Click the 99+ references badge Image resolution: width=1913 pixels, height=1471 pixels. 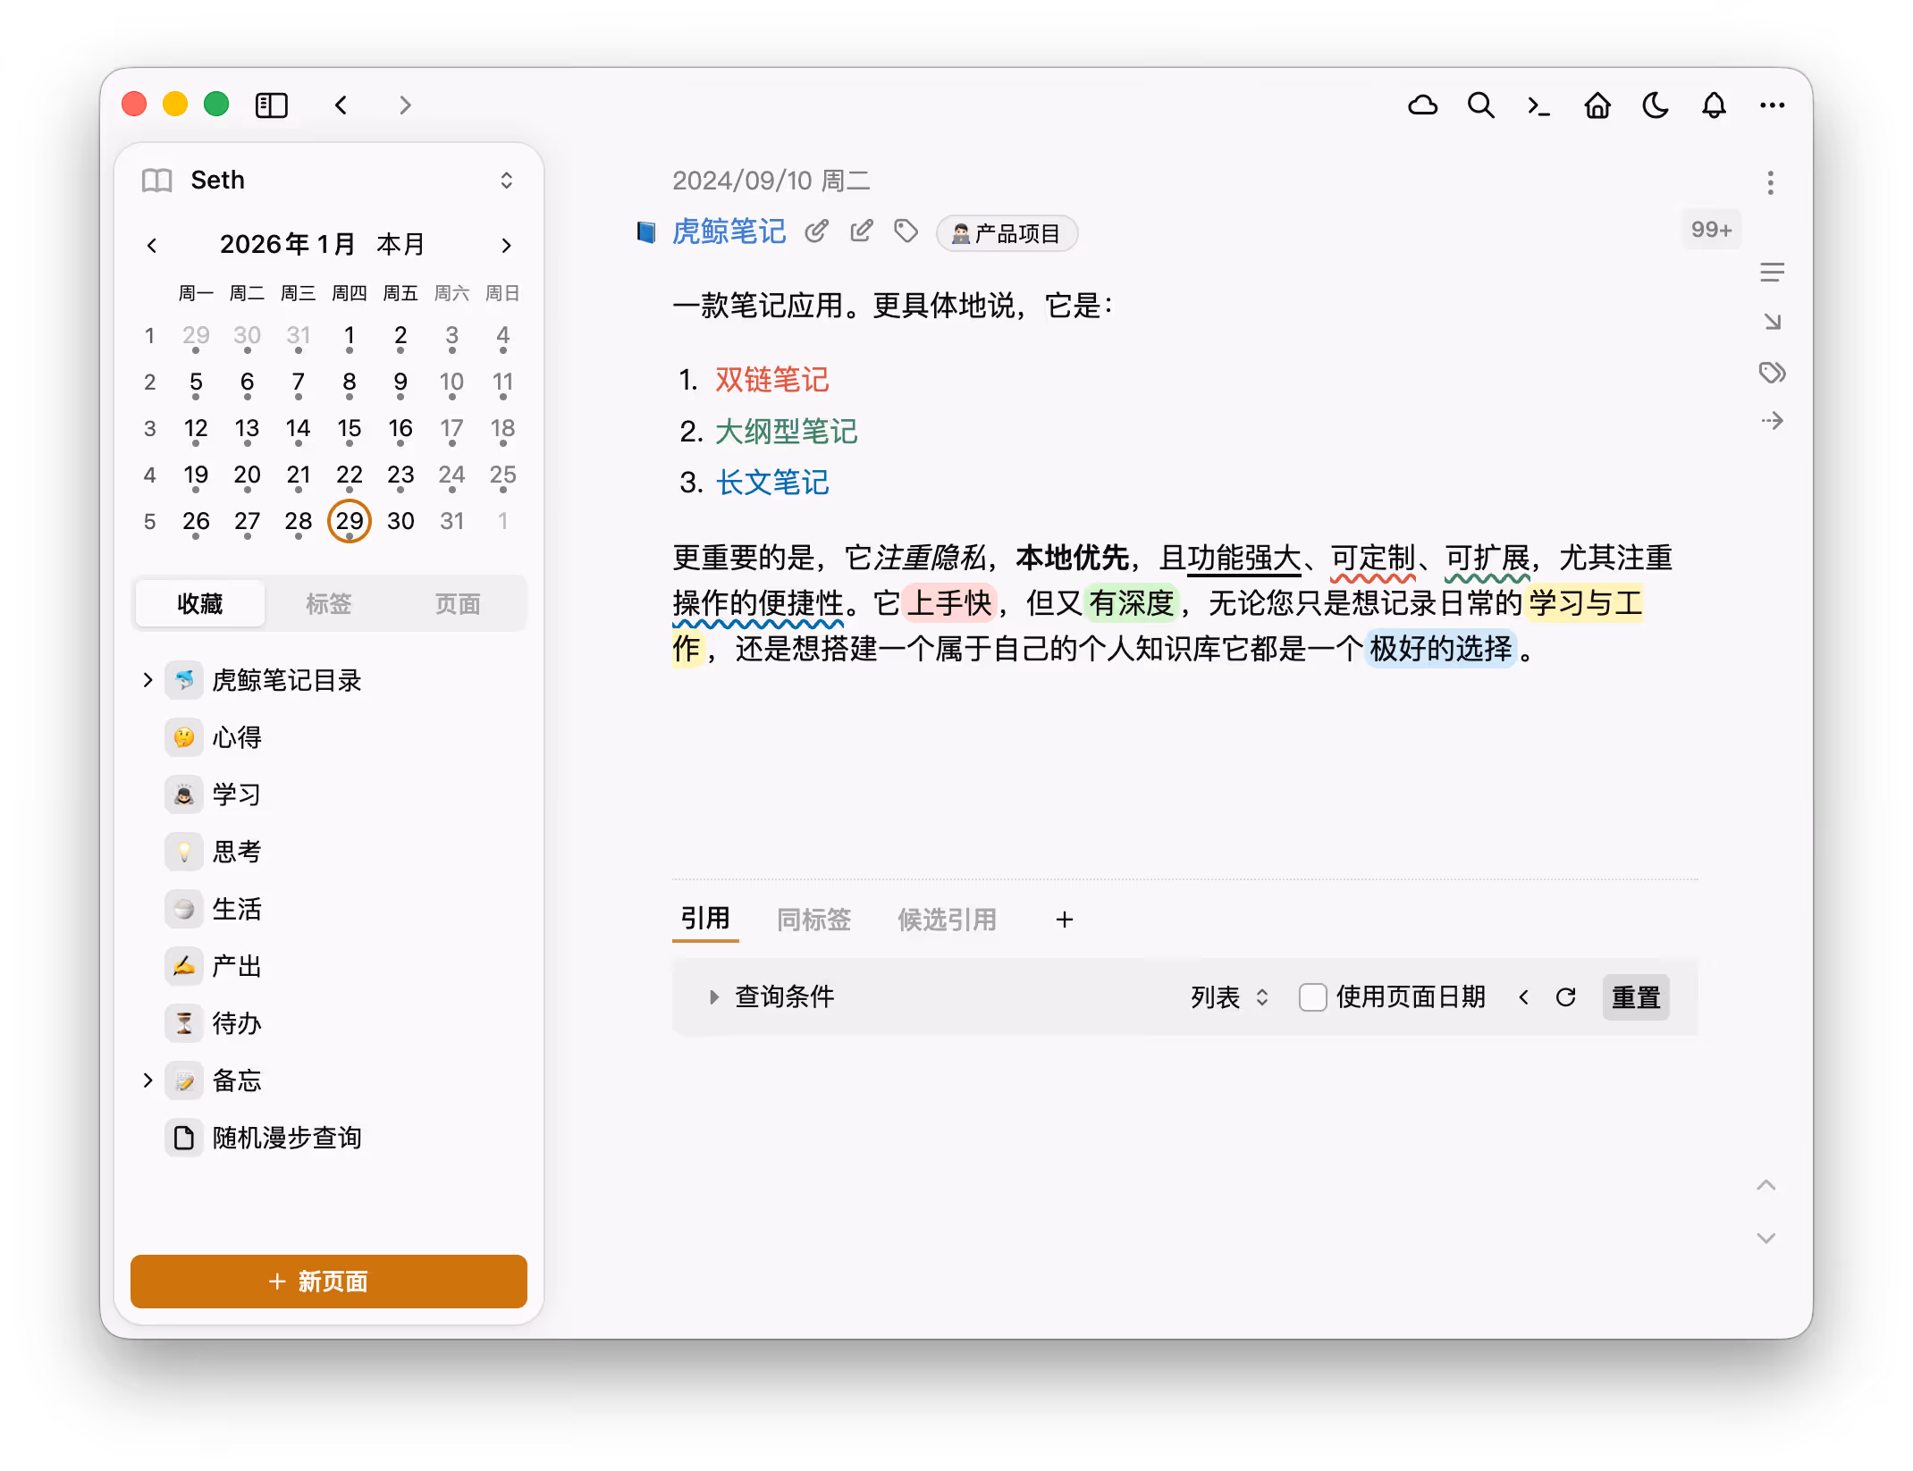[1711, 230]
